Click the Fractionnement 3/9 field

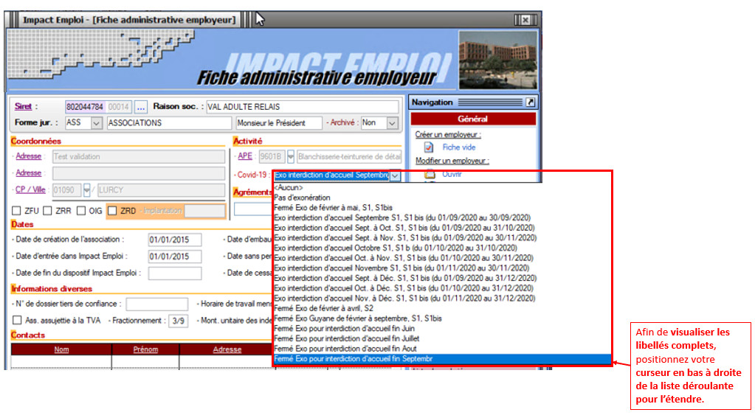click(x=178, y=321)
